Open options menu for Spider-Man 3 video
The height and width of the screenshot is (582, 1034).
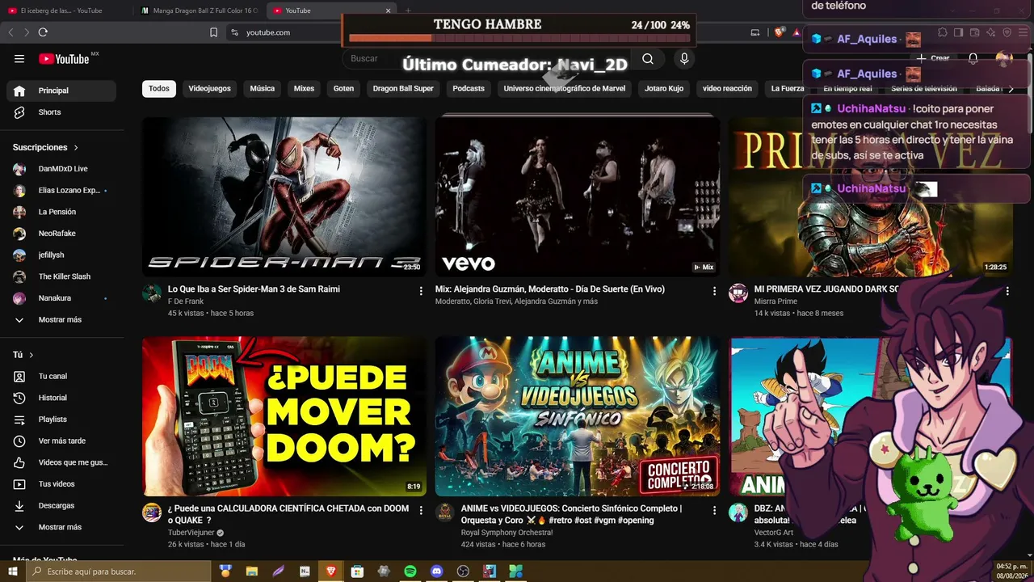[421, 291]
